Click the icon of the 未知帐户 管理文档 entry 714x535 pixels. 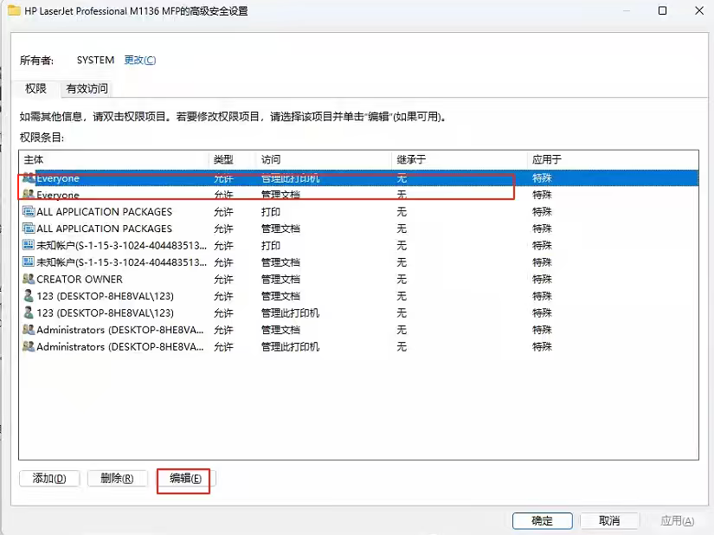29,261
